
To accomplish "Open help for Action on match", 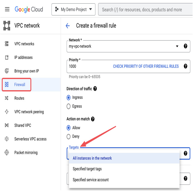I will pyautogui.click(x=93, y=119).
